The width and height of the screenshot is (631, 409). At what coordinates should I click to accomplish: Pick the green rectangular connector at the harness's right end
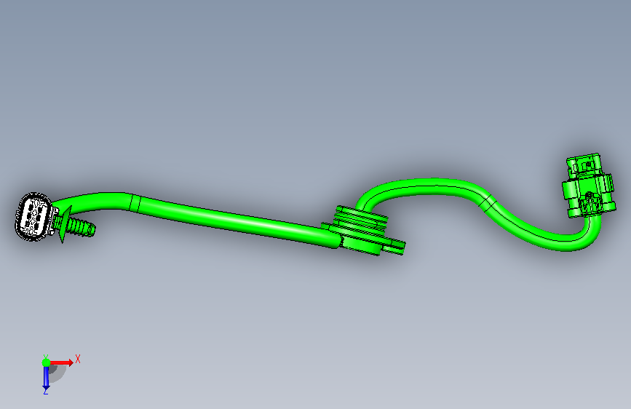coord(588,185)
